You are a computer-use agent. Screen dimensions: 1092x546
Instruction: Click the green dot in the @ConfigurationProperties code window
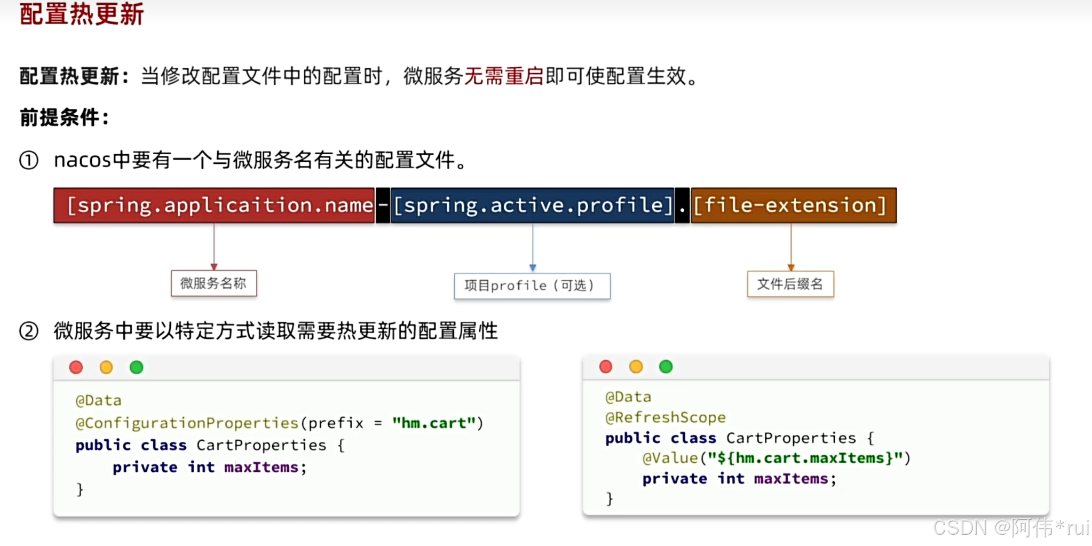coord(137,367)
